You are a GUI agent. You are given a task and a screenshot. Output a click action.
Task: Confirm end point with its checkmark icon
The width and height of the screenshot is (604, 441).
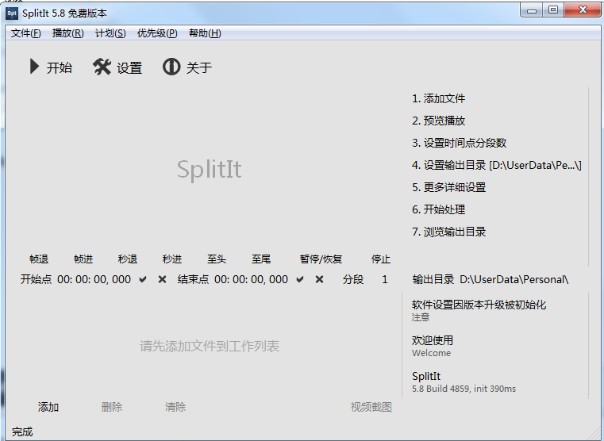pyautogui.click(x=300, y=279)
